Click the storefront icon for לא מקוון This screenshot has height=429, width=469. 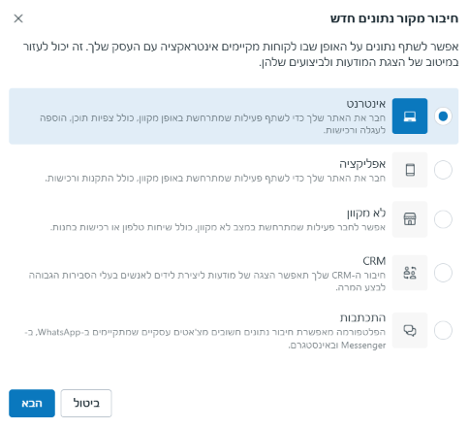coord(410,219)
